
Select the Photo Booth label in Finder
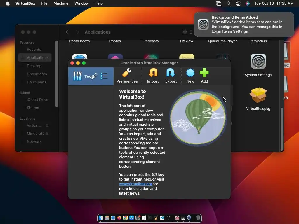point(79,41)
